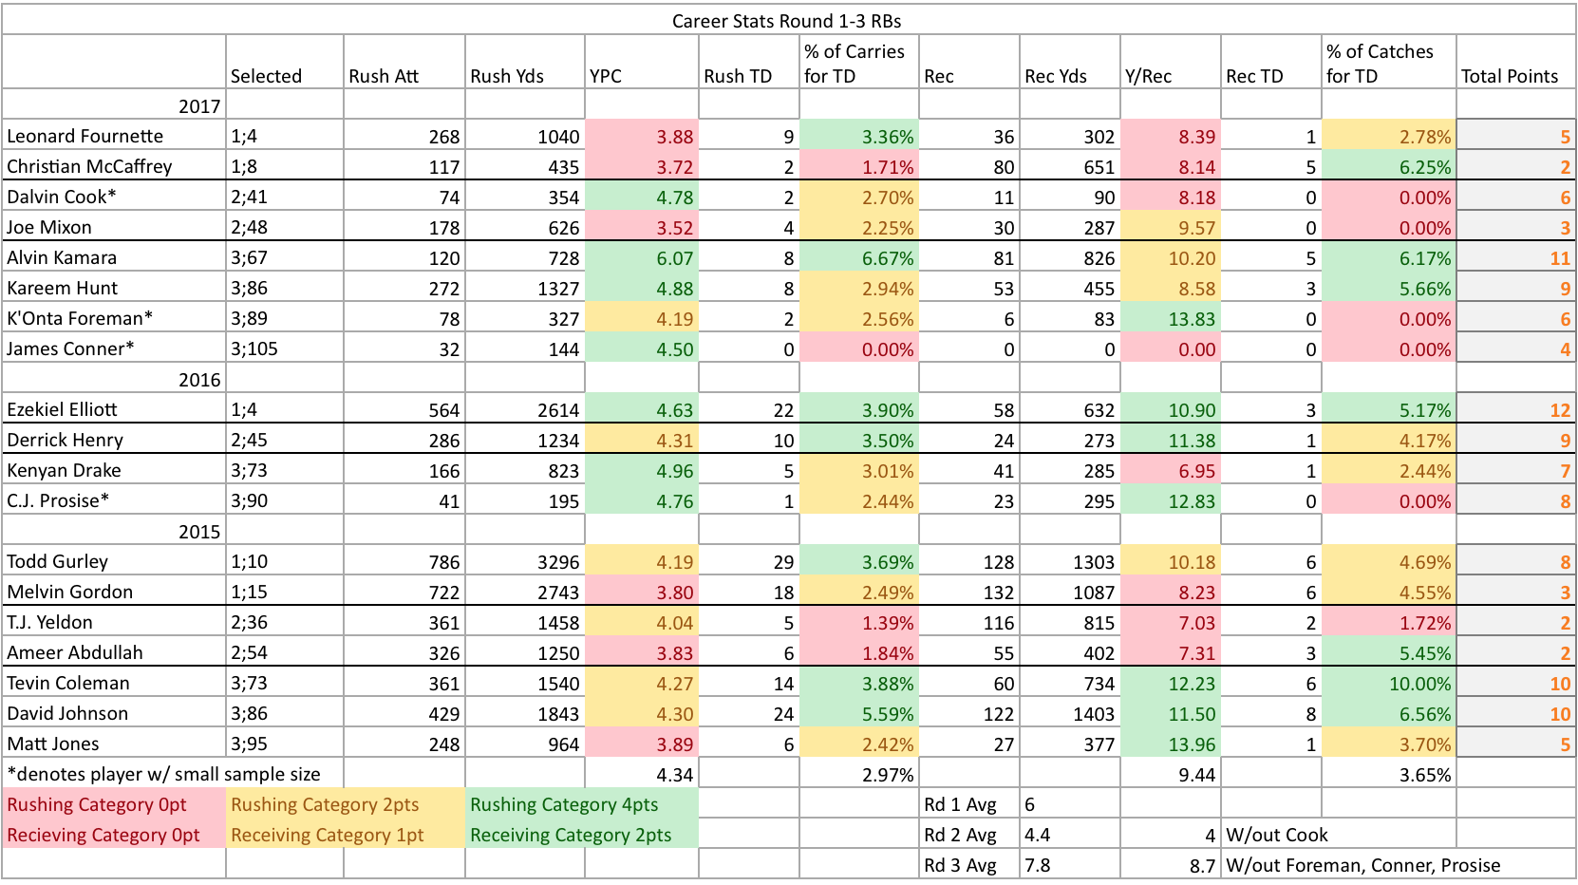
Task: Select David Johnson's 1403 Rec Yds cell
Action: (1070, 713)
